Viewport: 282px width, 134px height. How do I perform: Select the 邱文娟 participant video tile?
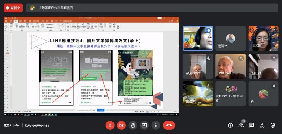coord(263,38)
